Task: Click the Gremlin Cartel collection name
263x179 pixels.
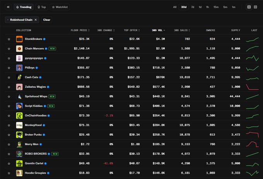Action: click(34, 163)
